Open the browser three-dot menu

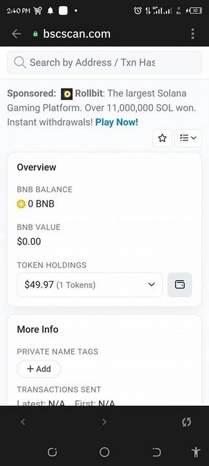pyautogui.click(x=193, y=34)
